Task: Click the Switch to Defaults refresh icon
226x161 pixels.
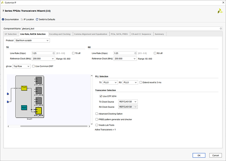Action: click(x=37, y=19)
